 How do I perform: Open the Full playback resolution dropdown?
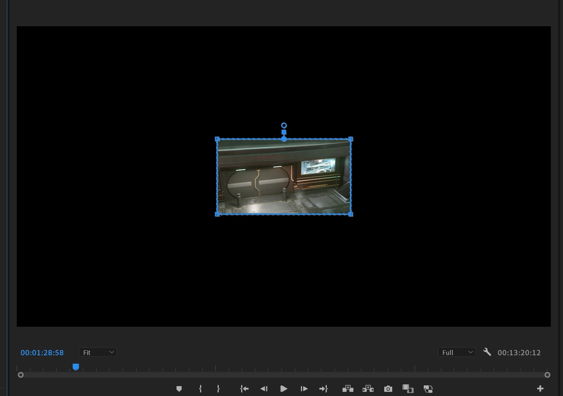[457, 352]
